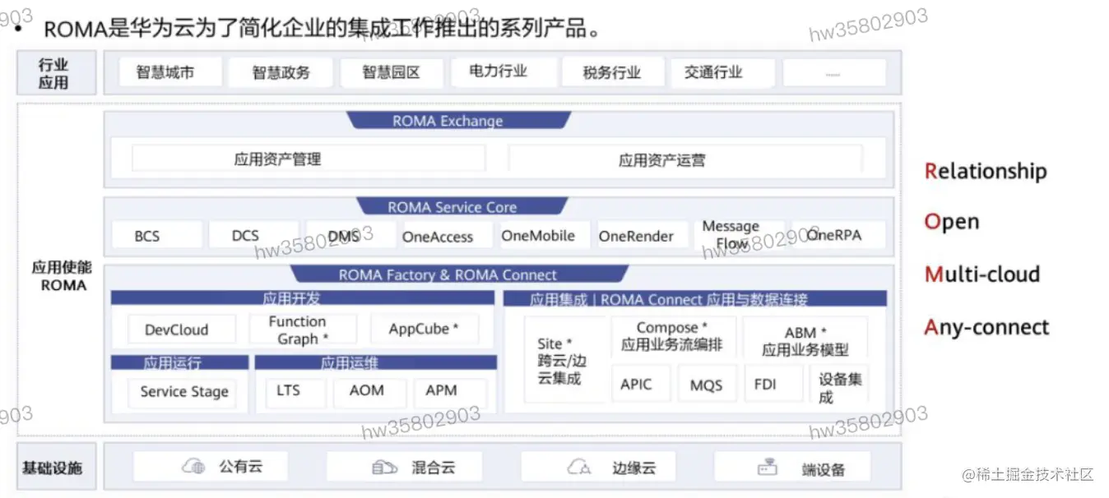Click the edge cloud icon beside 边缘云
This screenshot has width=1109, height=498.
579,468
